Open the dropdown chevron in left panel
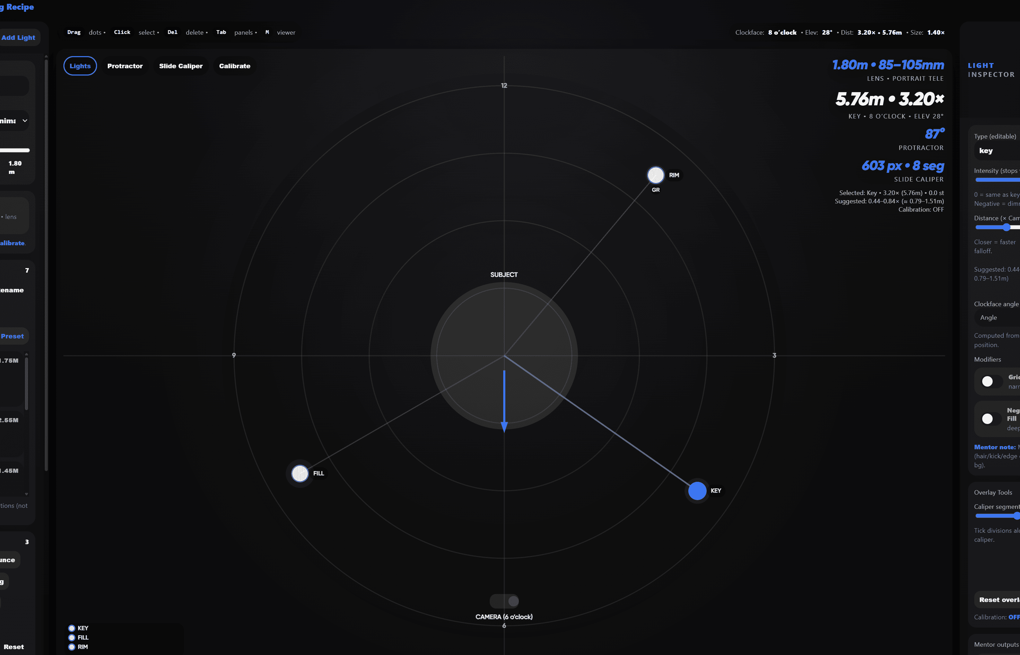This screenshot has width=1020, height=655. coord(25,121)
